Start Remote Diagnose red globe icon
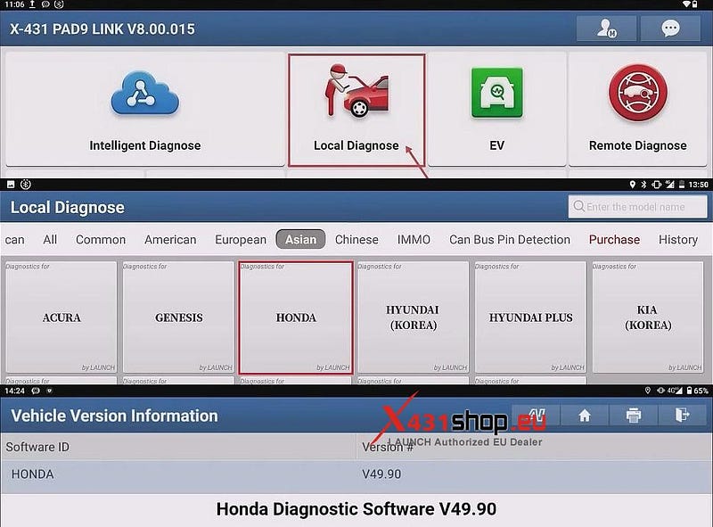This screenshot has width=713, height=527. (x=638, y=93)
